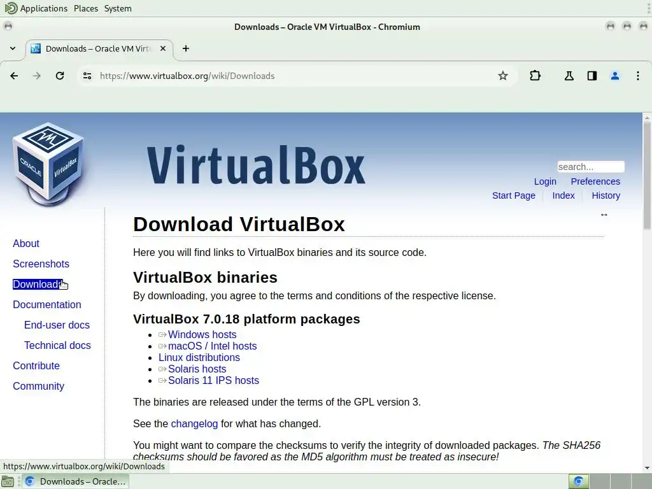The height and width of the screenshot is (489, 652).
Task: Go to Start Page link
Action: coord(514,196)
